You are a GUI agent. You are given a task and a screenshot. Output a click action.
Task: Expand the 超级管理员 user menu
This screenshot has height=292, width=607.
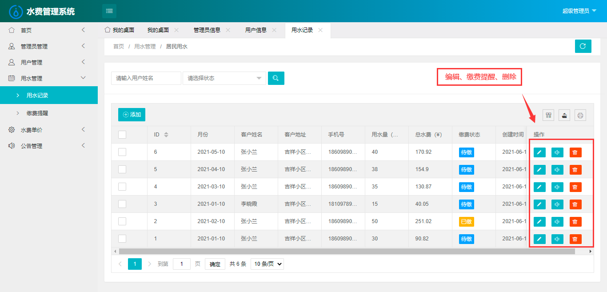[579, 11]
